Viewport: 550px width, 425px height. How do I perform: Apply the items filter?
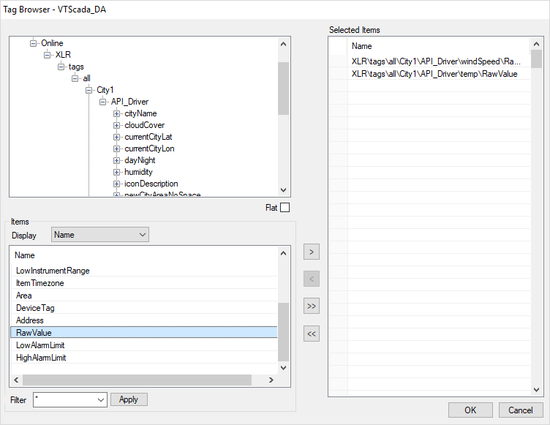point(129,399)
